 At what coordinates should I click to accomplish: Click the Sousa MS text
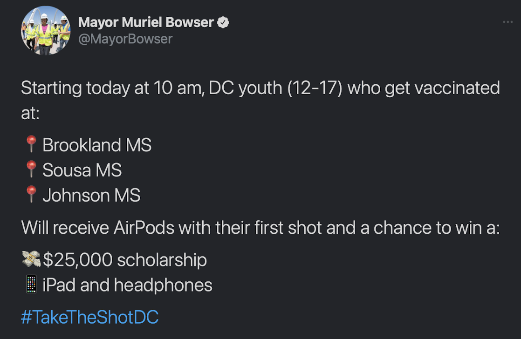click(x=82, y=170)
